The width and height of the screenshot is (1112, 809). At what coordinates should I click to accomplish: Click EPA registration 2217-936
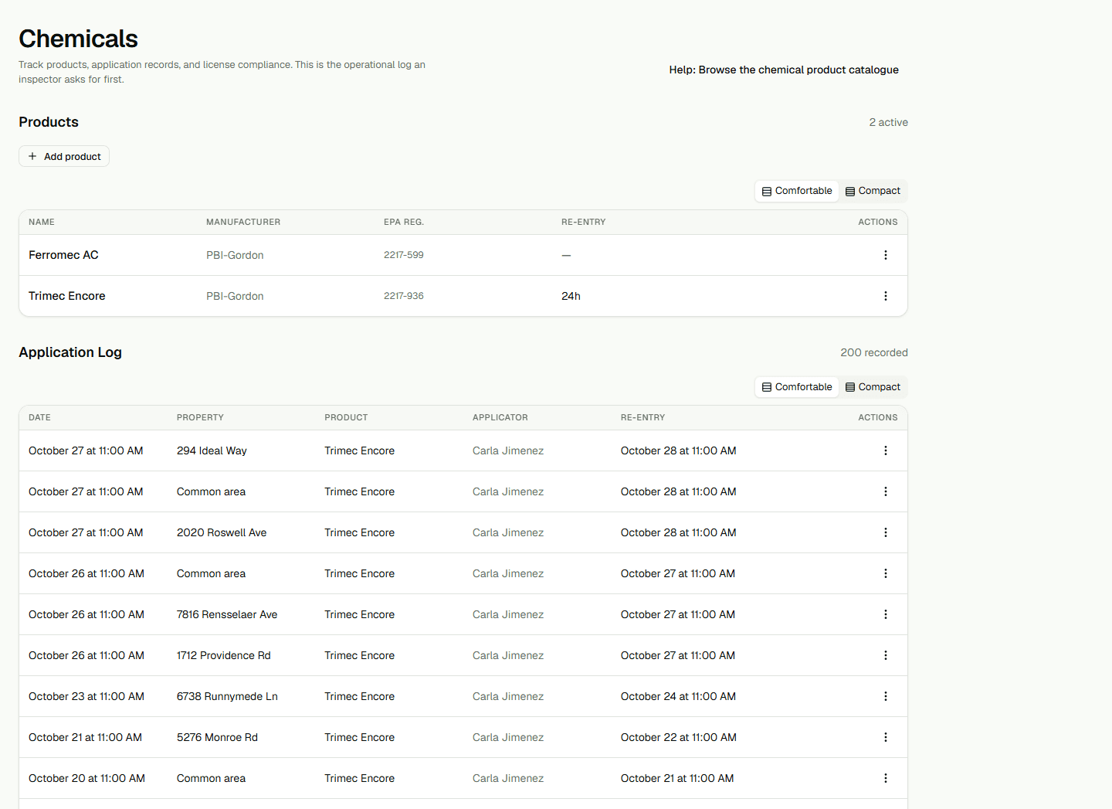coord(404,296)
